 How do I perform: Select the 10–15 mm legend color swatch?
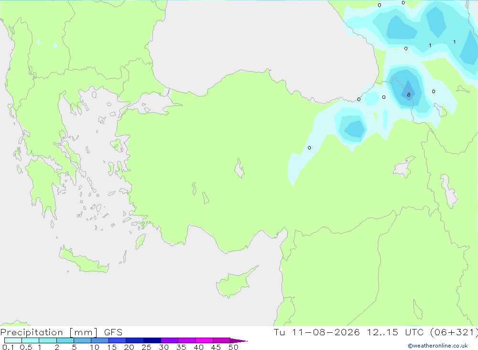pyautogui.click(x=100, y=340)
